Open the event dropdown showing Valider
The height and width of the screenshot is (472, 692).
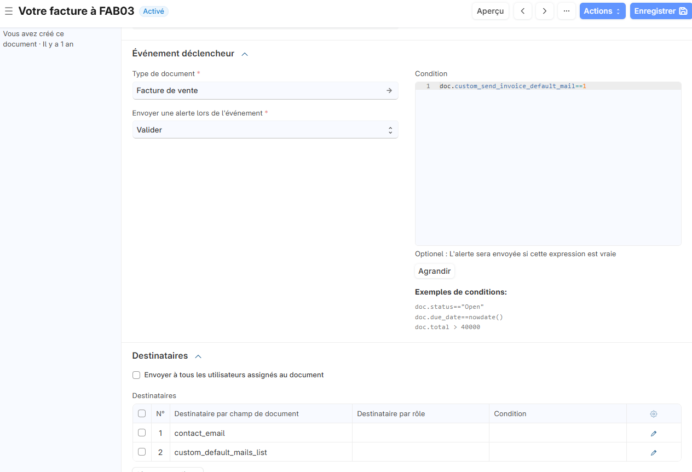[265, 130]
